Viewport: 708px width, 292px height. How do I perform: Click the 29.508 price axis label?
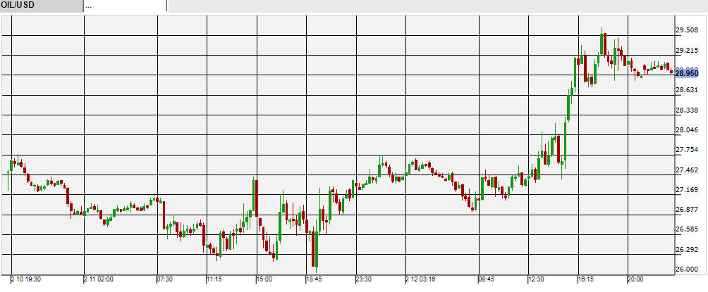pyautogui.click(x=686, y=30)
